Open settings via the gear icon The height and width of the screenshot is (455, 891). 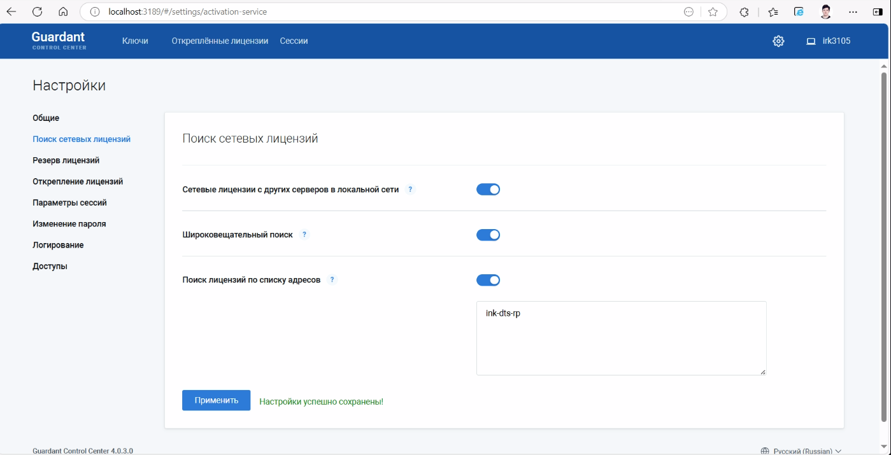778,41
